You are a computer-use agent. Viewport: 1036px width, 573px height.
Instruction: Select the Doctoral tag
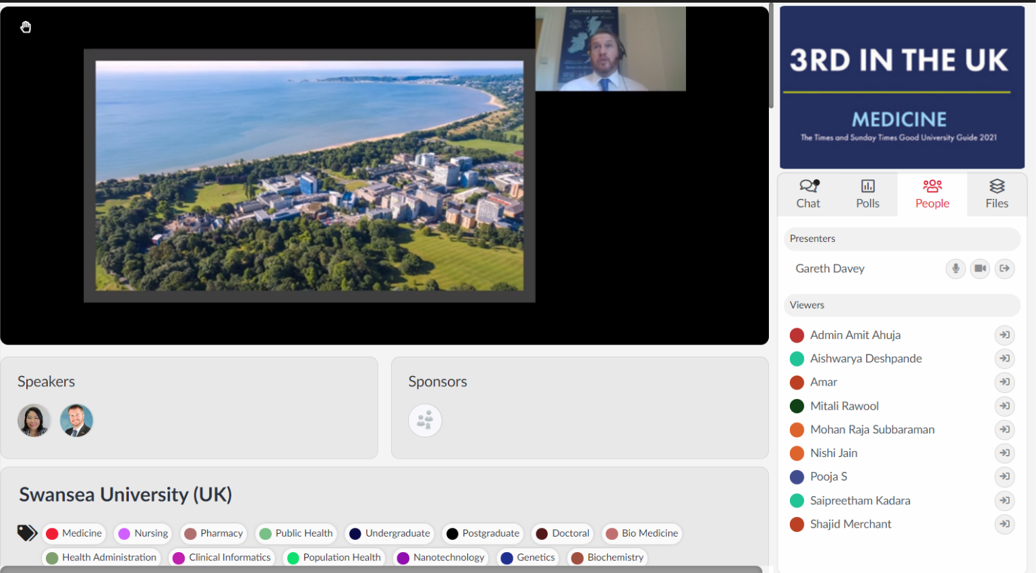pyautogui.click(x=563, y=533)
